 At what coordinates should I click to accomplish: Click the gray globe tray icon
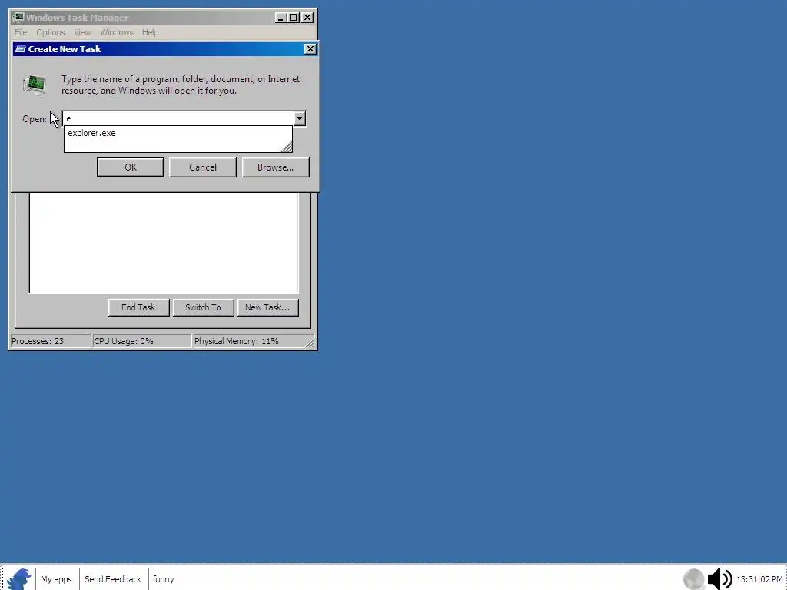(694, 579)
